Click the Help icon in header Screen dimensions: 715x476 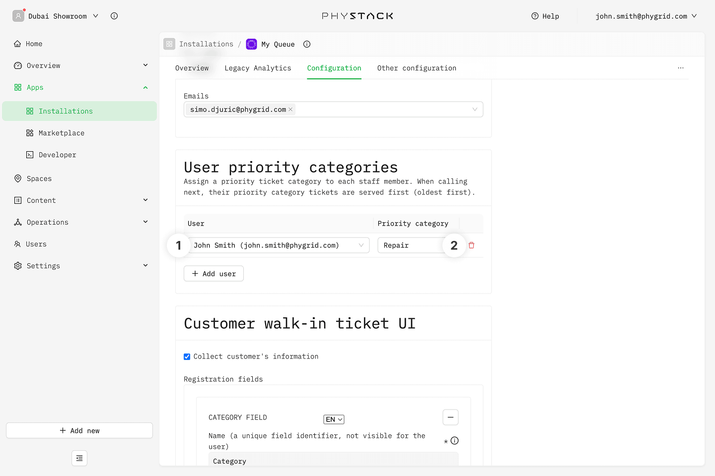point(535,16)
